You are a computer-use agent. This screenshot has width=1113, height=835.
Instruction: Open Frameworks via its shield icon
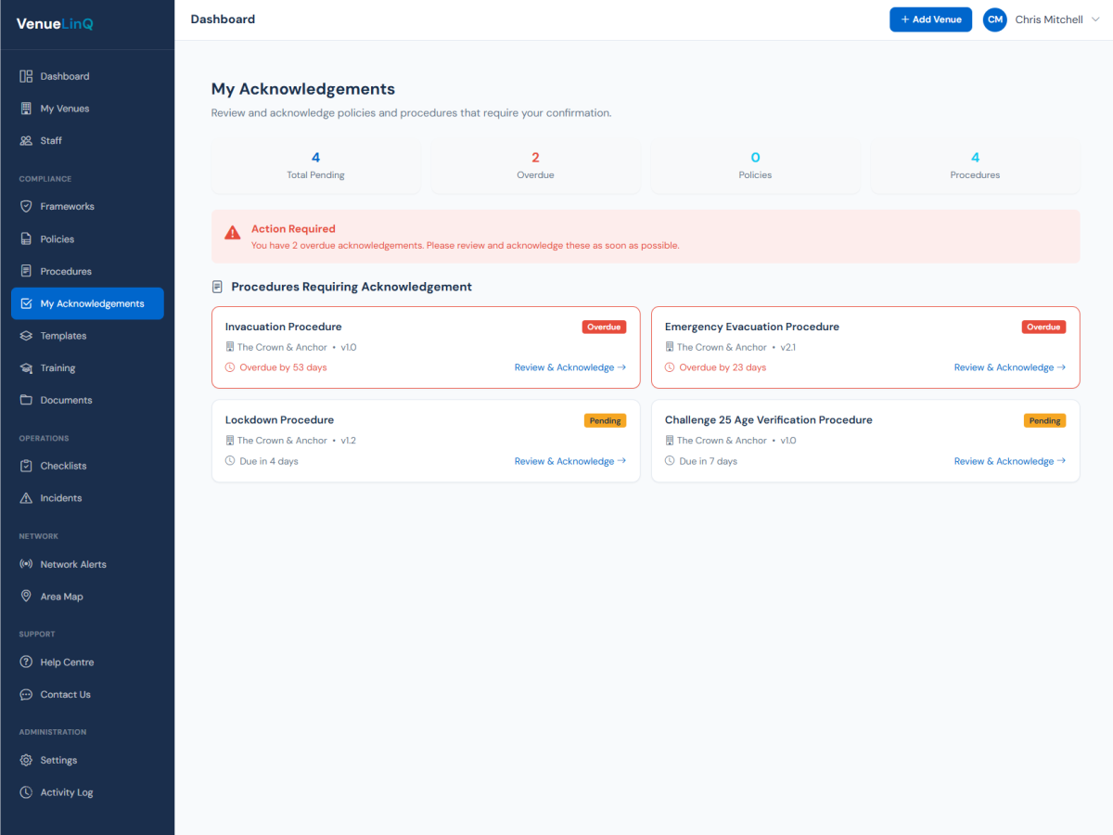point(26,206)
